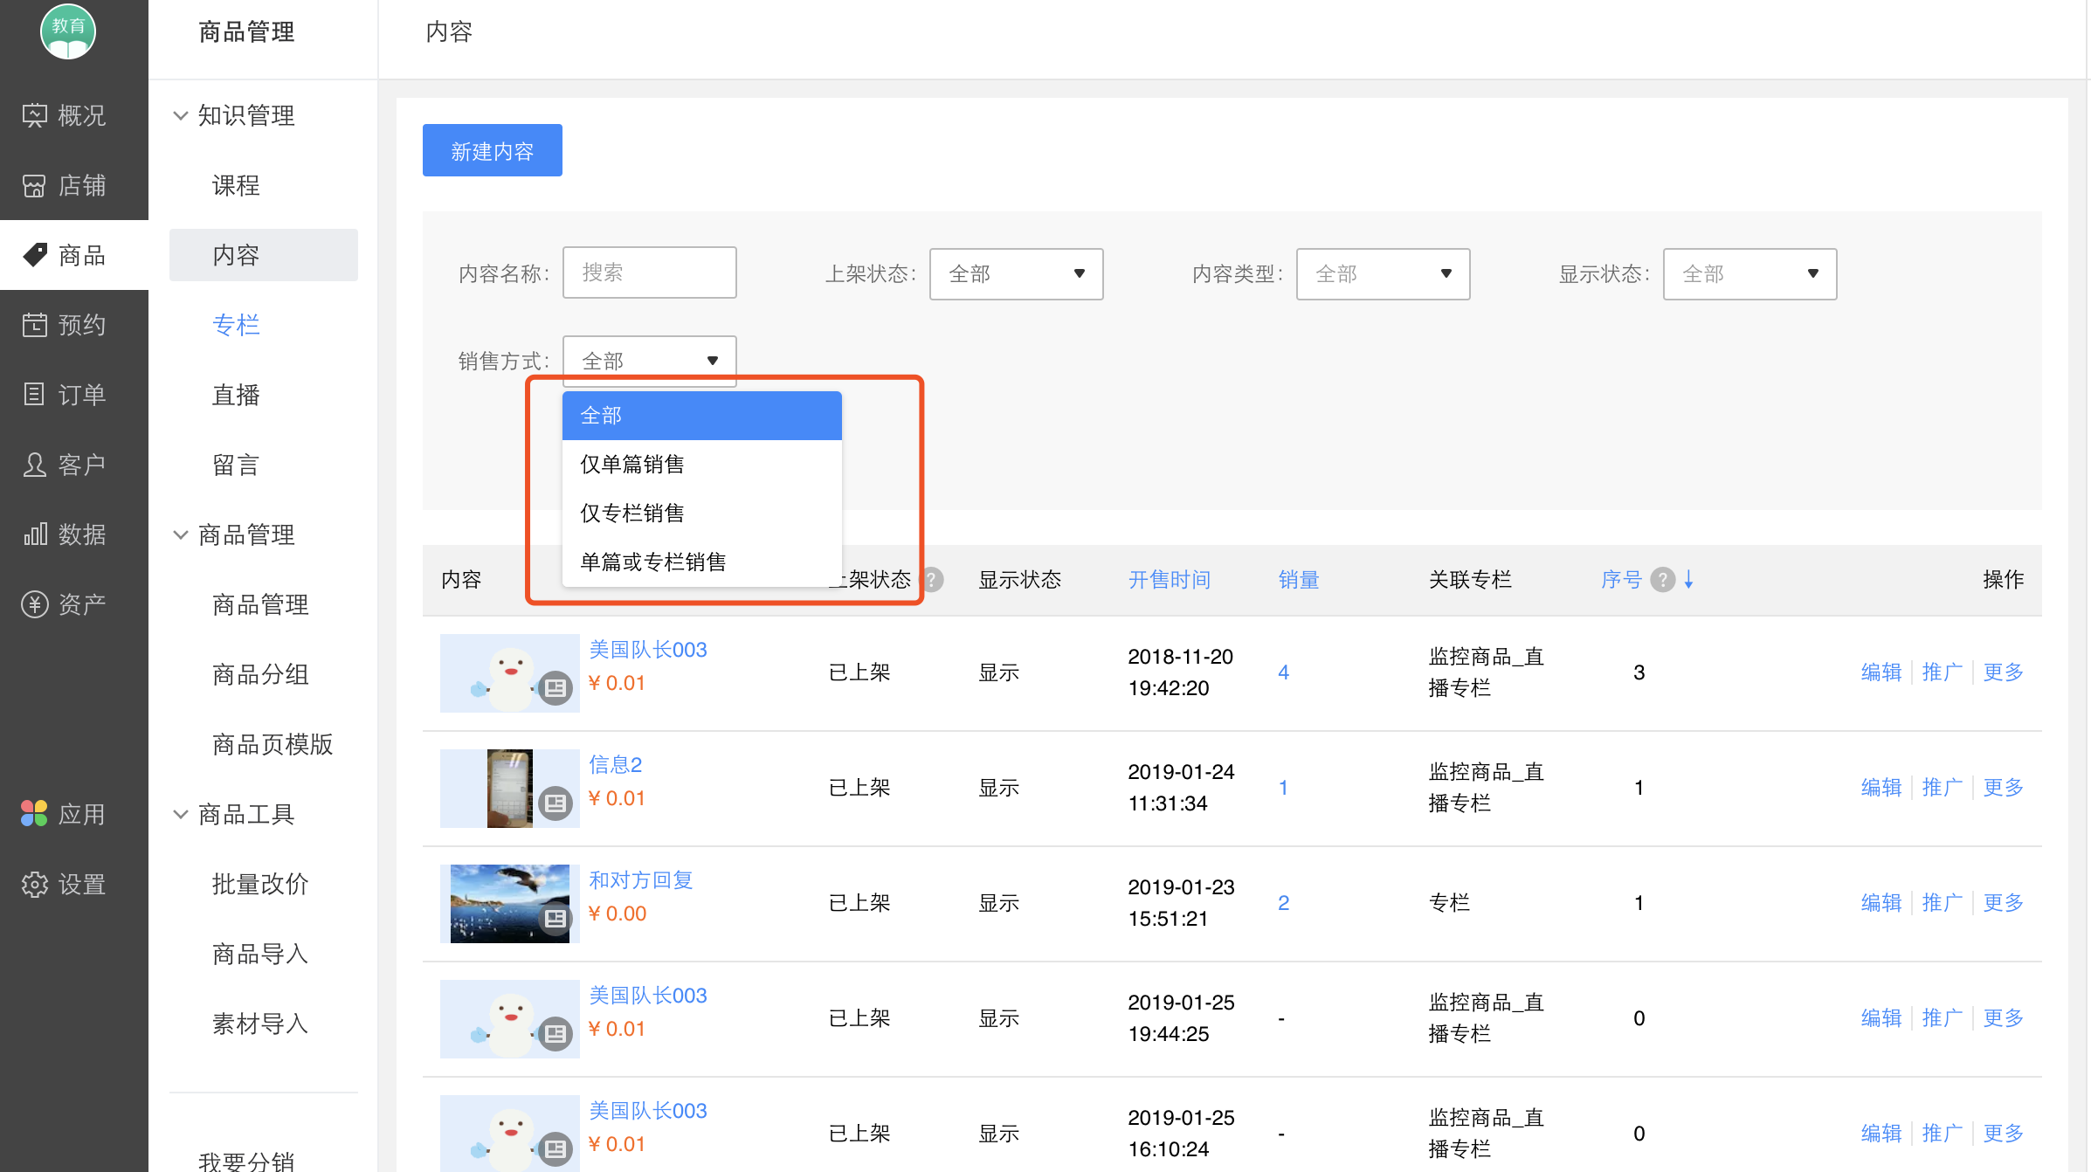The width and height of the screenshot is (2091, 1172).
Task: Open the 数据 bar chart icon
Action: click(34, 534)
